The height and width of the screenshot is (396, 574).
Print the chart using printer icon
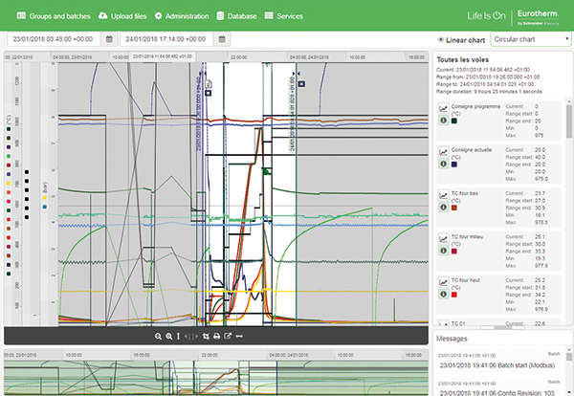[x=217, y=336]
